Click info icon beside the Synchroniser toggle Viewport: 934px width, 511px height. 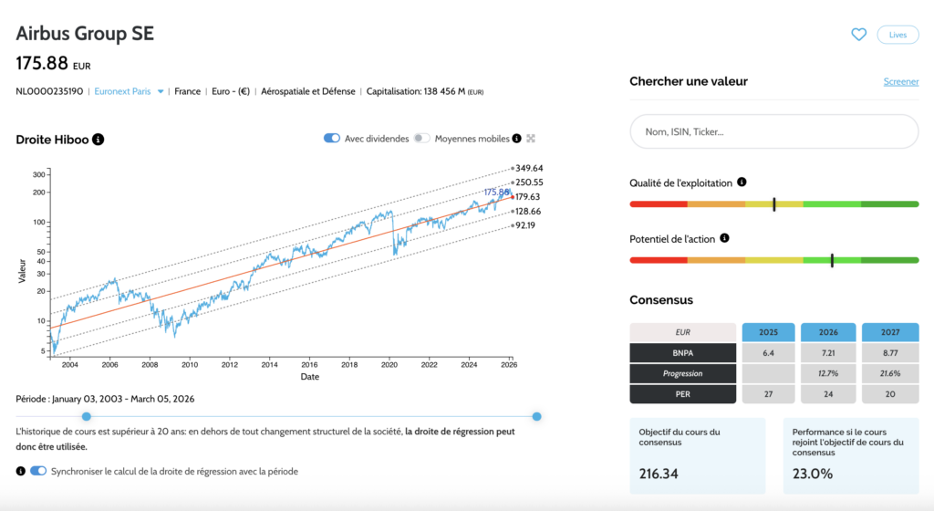(20, 471)
